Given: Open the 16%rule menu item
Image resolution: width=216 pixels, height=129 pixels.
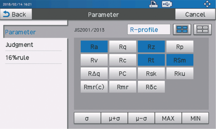Looking at the screenshot, I should (x=34, y=57).
